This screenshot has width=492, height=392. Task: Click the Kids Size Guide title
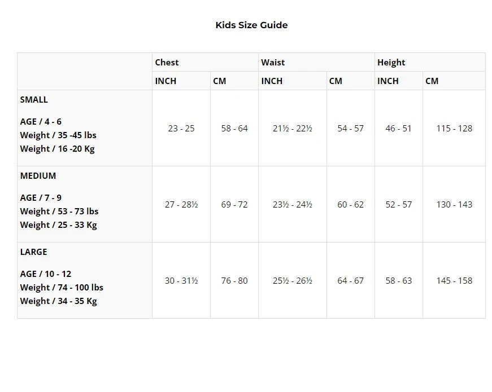pyautogui.click(x=251, y=25)
